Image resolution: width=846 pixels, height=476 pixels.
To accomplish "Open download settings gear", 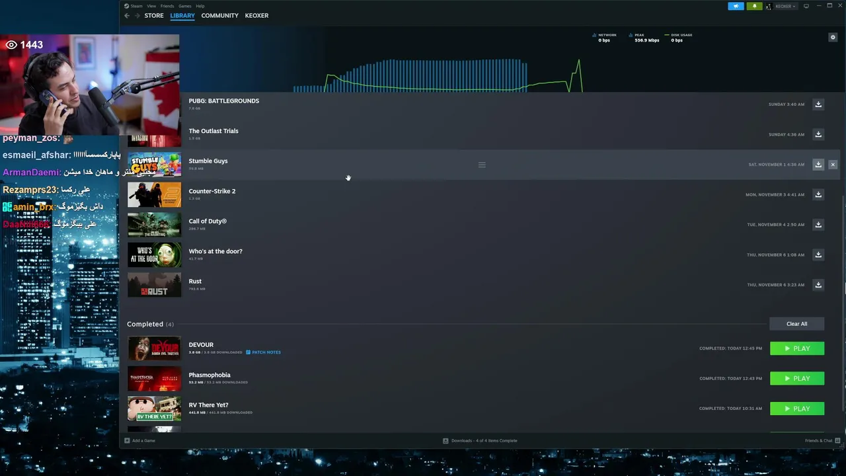I will [x=833, y=37].
